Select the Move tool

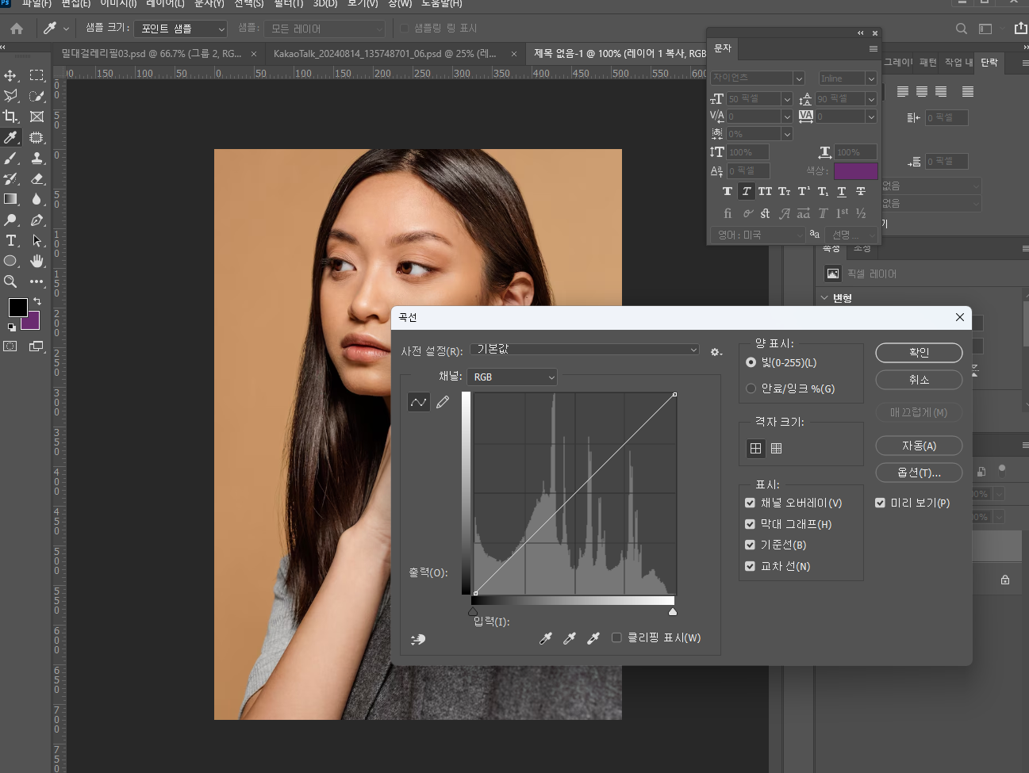click(11, 75)
